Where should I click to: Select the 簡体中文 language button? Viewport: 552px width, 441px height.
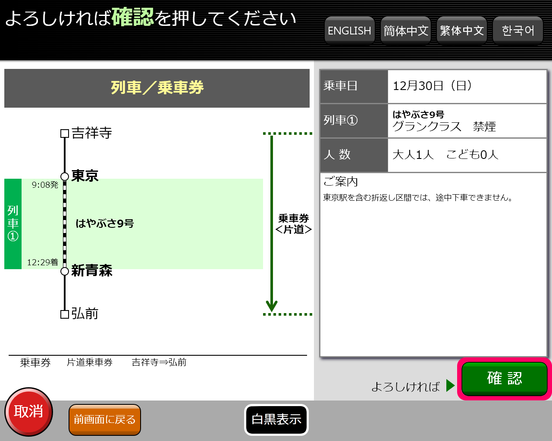click(x=405, y=31)
